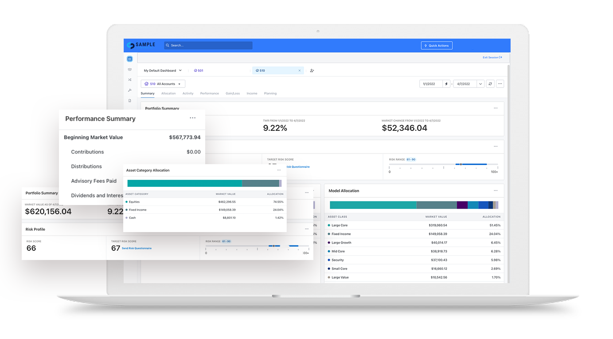Click Send Risk Questionnaire link in overlay
The image size is (613, 339).
click(x=137, y=248)
